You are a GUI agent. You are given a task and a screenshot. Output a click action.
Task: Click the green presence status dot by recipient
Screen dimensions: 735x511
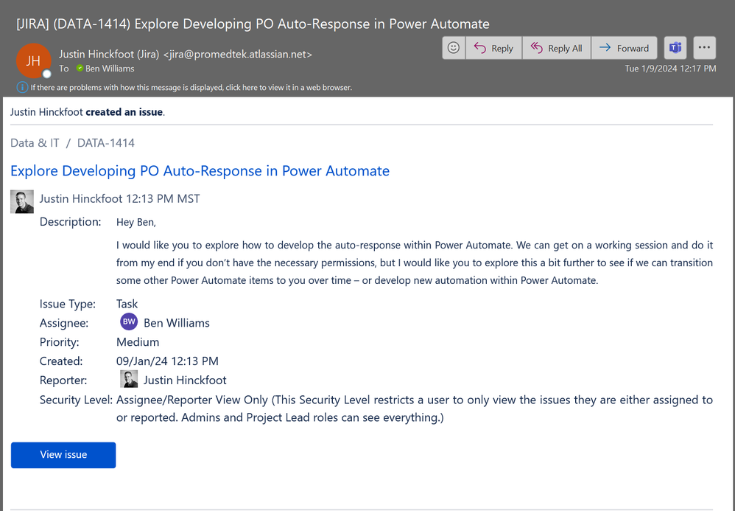coord(80,68)
